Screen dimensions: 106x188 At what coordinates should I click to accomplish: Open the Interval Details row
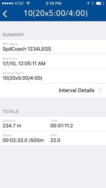pyautogui.click(x=53, y=90)
